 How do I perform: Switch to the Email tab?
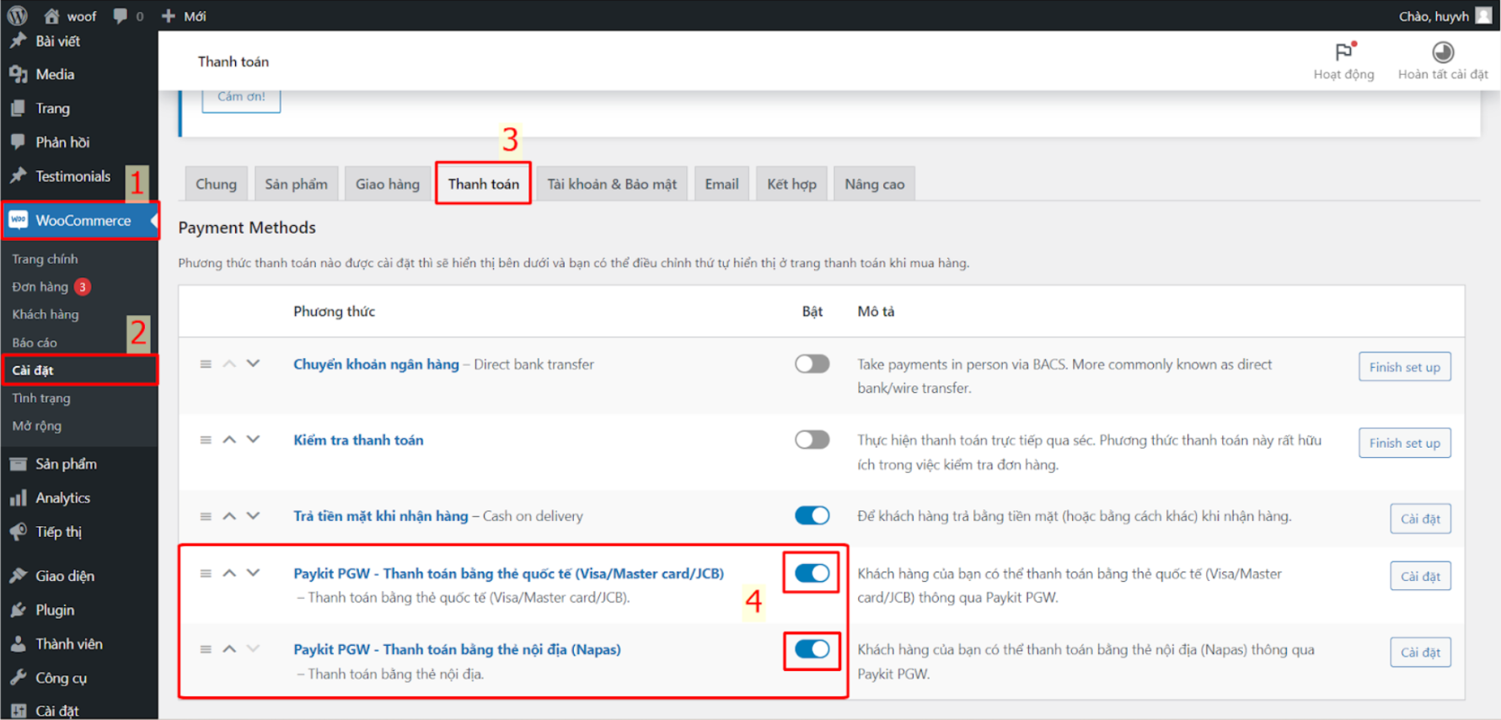721,184
